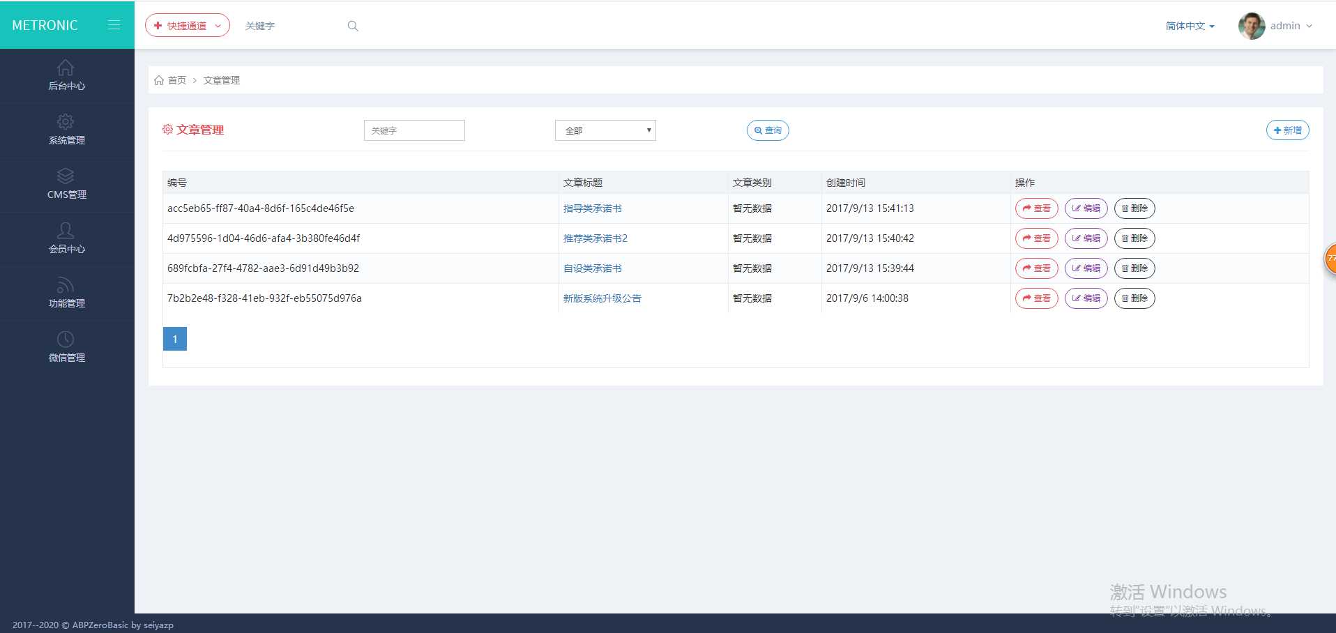Select pagination page 1

tap(175, 339)
